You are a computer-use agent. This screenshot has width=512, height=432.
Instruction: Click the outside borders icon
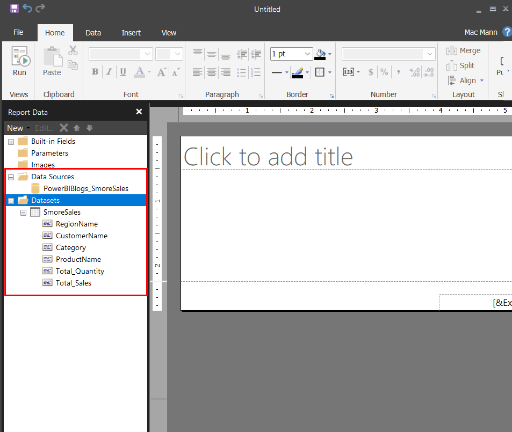click(320, 72)
